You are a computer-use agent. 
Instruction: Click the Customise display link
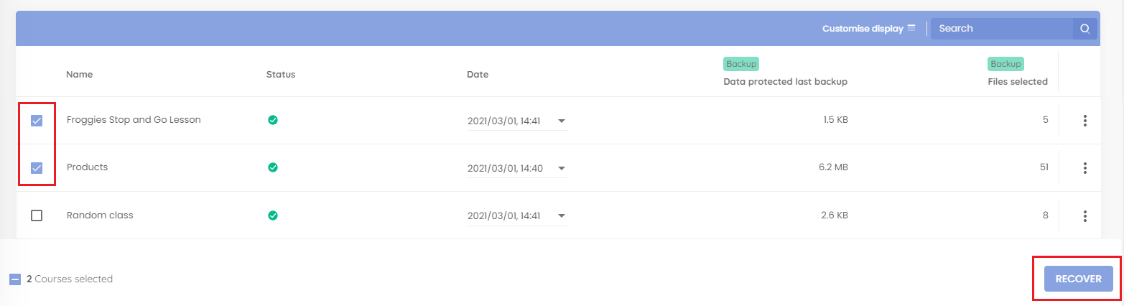[x=863, y=29]
